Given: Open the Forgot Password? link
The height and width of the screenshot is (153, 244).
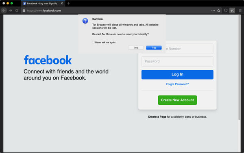Looking at the screenshot, I should tap(177, 84).
